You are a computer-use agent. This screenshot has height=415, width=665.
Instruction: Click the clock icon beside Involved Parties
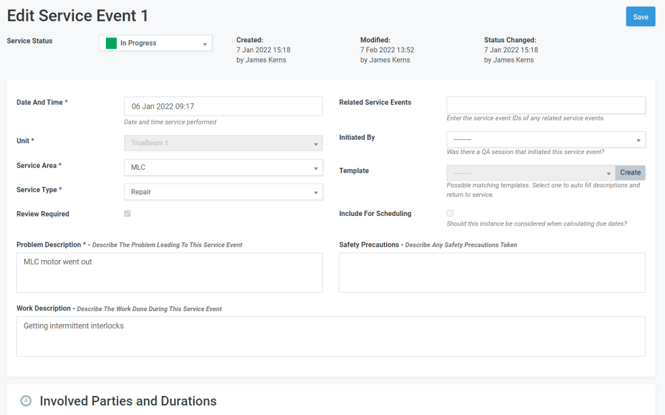[x=26, y=401]
